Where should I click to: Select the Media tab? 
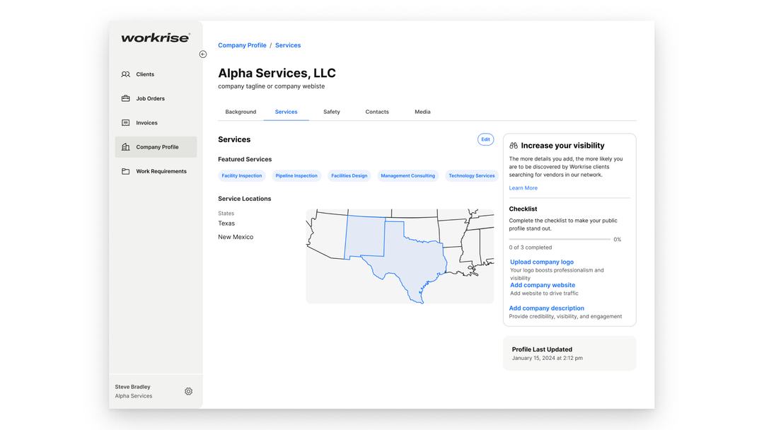(x=422, y=112)
